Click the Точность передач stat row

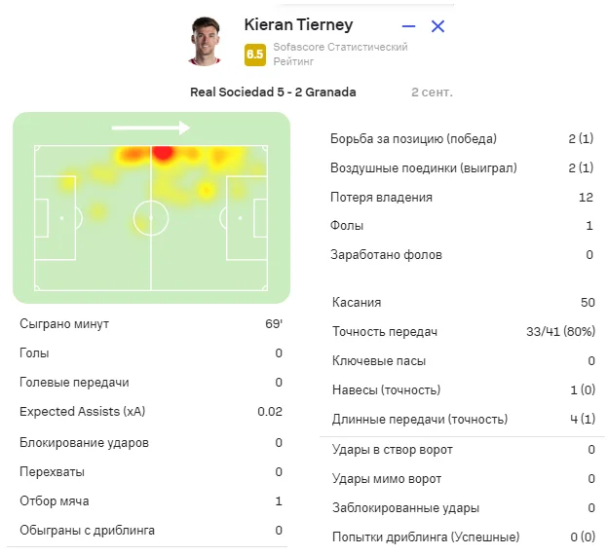click(462, 332)
